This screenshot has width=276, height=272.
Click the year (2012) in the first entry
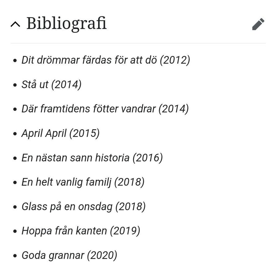pos(175,60)
